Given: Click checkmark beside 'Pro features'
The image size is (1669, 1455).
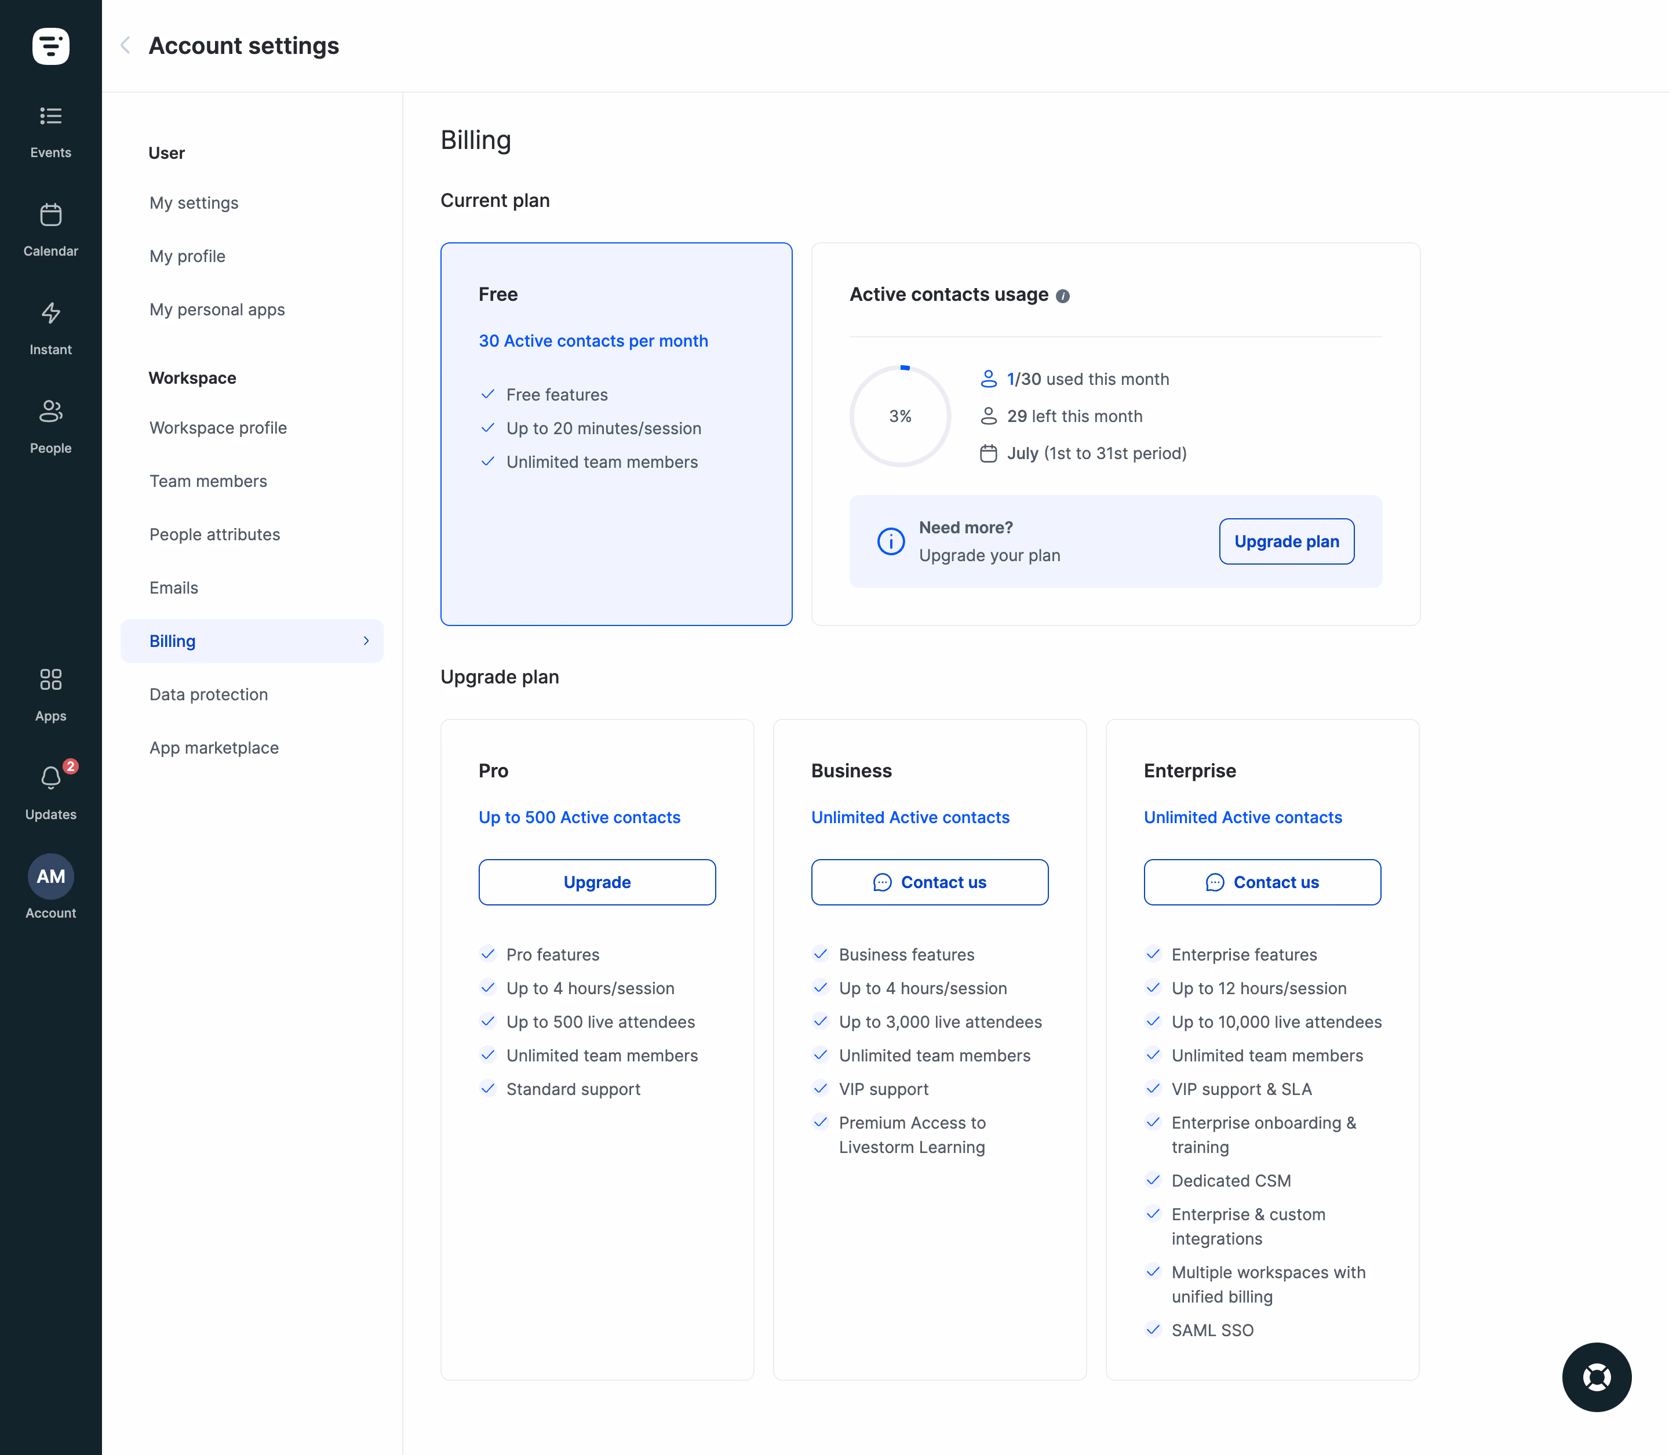Looking at the screenshot, I should 488,955.
